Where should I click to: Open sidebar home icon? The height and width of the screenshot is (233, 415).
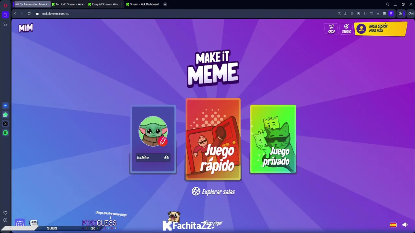coord(5,15)
